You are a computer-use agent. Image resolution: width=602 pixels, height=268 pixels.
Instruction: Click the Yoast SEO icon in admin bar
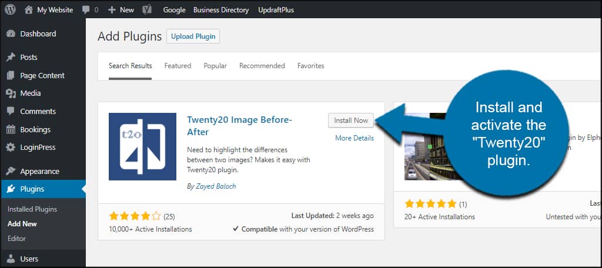click(x=148, y=10)
